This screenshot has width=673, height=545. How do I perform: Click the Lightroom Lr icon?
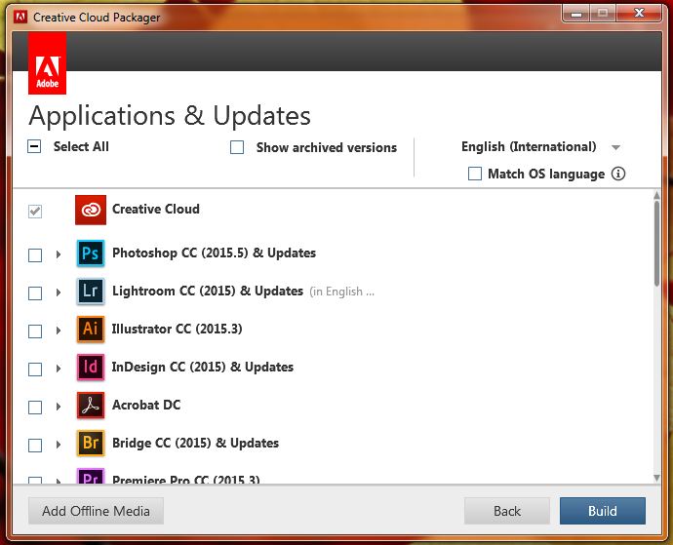coord(91,291)
